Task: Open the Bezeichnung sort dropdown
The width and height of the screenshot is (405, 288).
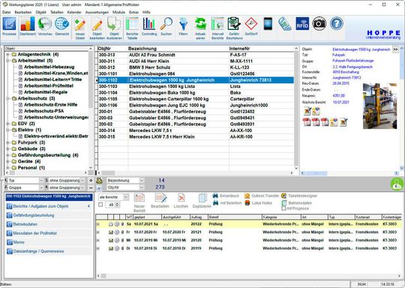Action: 142,180
